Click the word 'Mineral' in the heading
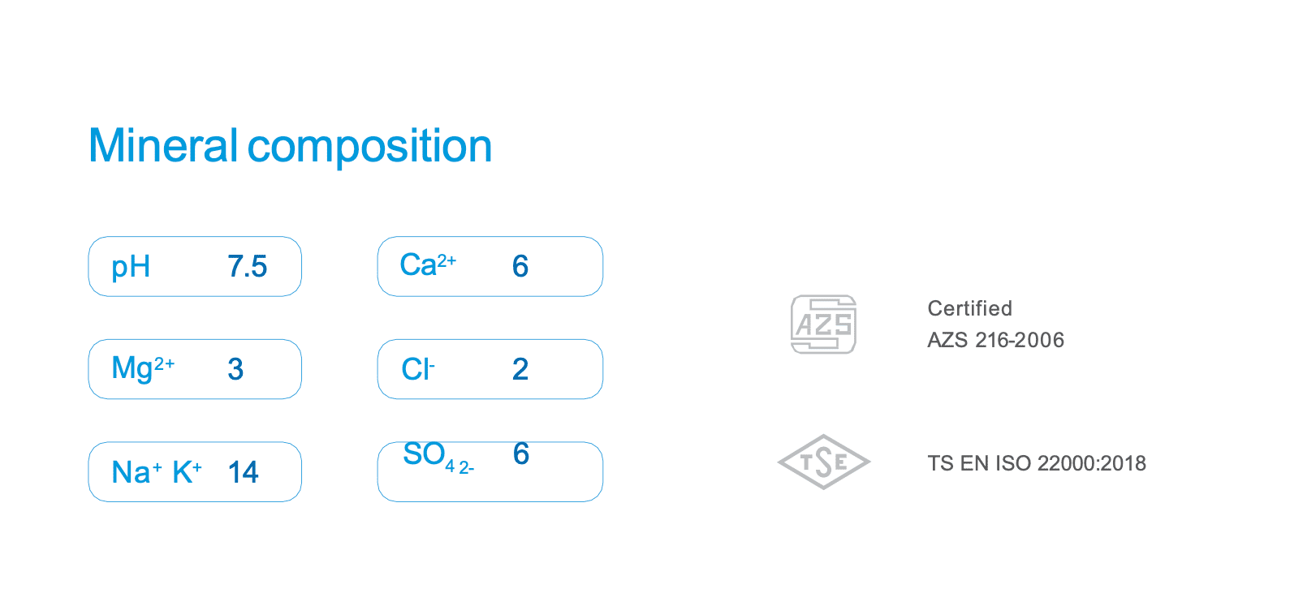This screenshot has width=1290, height=606. coord(162,146)
